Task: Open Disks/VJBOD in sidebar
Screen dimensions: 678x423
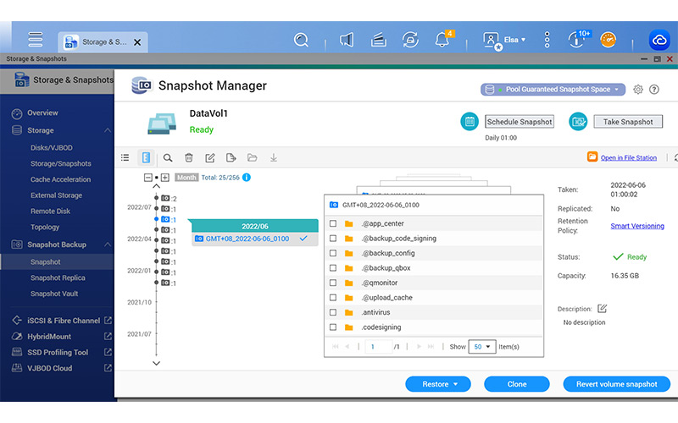Action: pyautogui.click(x=52, y=147)
